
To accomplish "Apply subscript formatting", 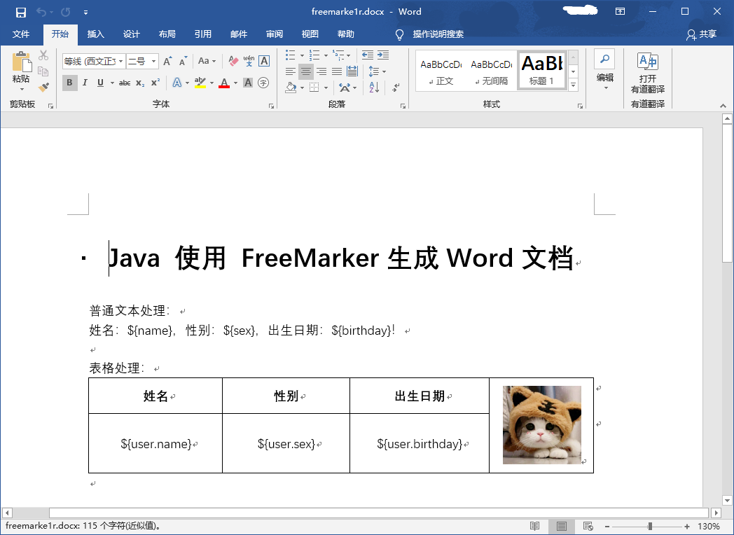I will pos(140,83).
